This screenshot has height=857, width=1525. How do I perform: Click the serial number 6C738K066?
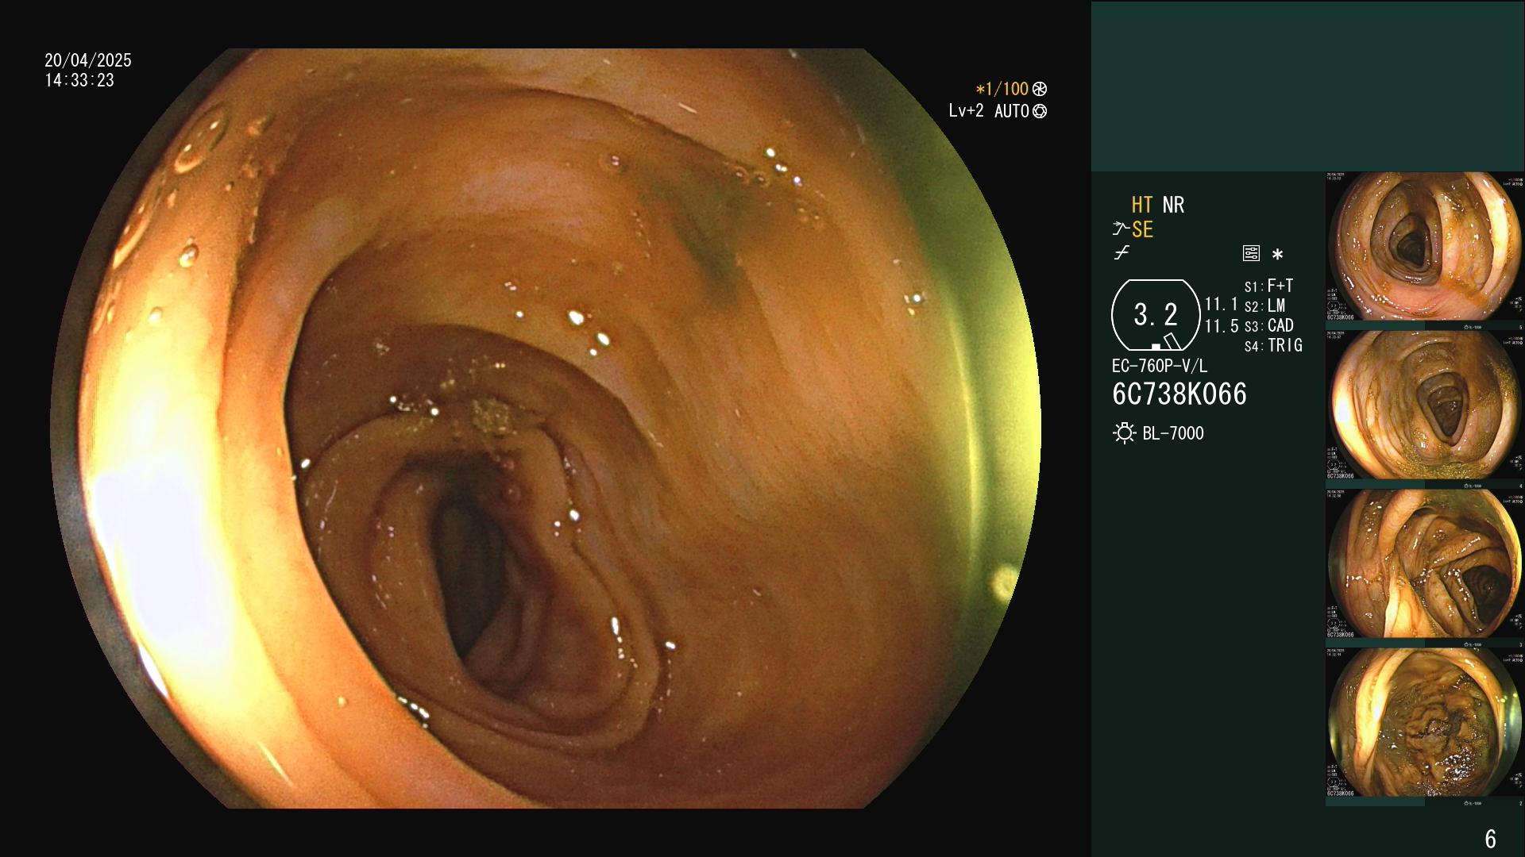(1179, 394)
